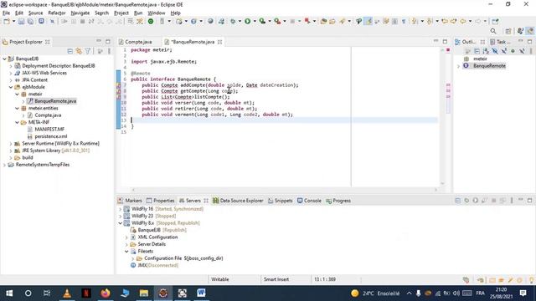Click the New wizard toolbar icon

[7, 22]
